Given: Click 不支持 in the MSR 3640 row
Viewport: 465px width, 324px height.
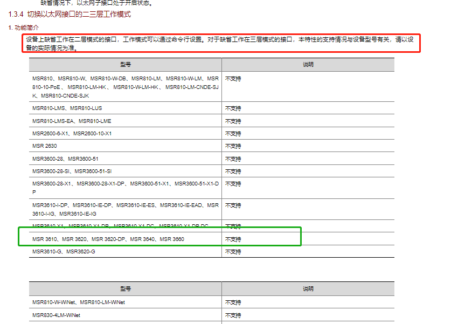Looking at the screenshot, I should pos(233,239).
